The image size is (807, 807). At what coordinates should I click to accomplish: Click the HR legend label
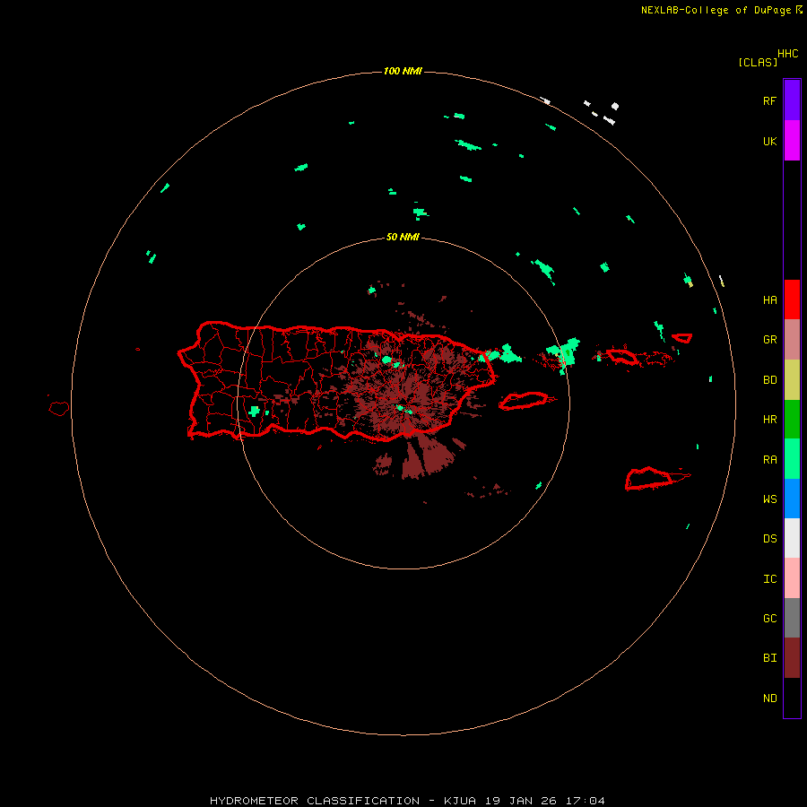point(769,420)
